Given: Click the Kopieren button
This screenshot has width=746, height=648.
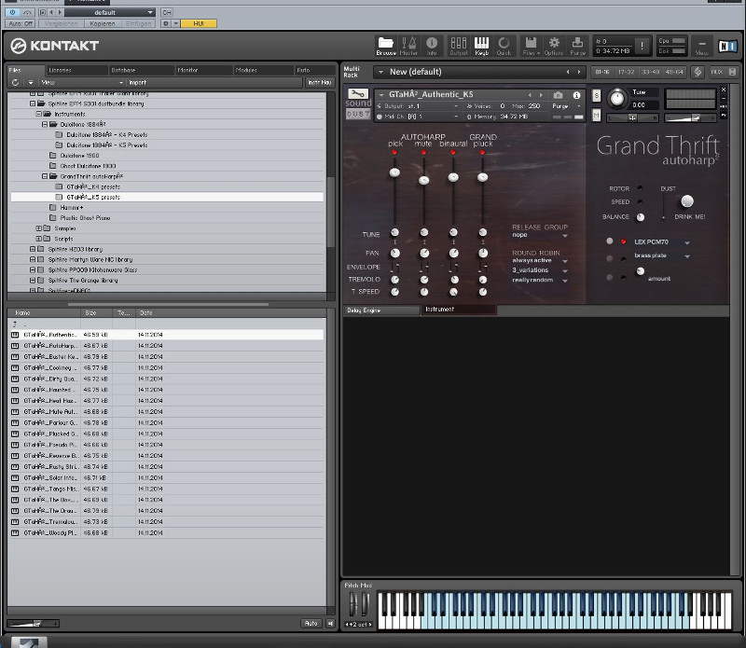Looking at the screenshot, I should (103, 23).
